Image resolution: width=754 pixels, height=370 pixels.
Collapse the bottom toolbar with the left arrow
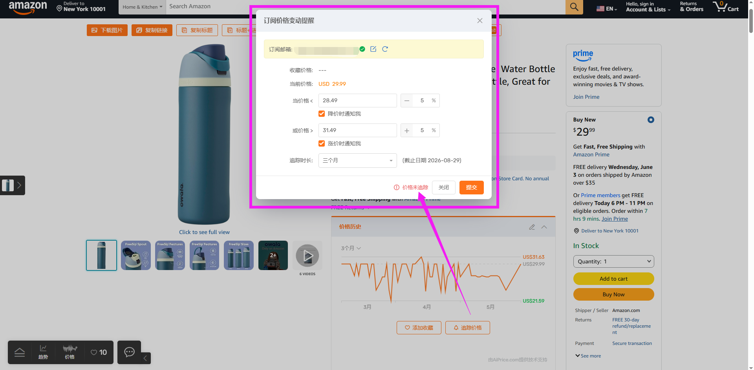145,358
